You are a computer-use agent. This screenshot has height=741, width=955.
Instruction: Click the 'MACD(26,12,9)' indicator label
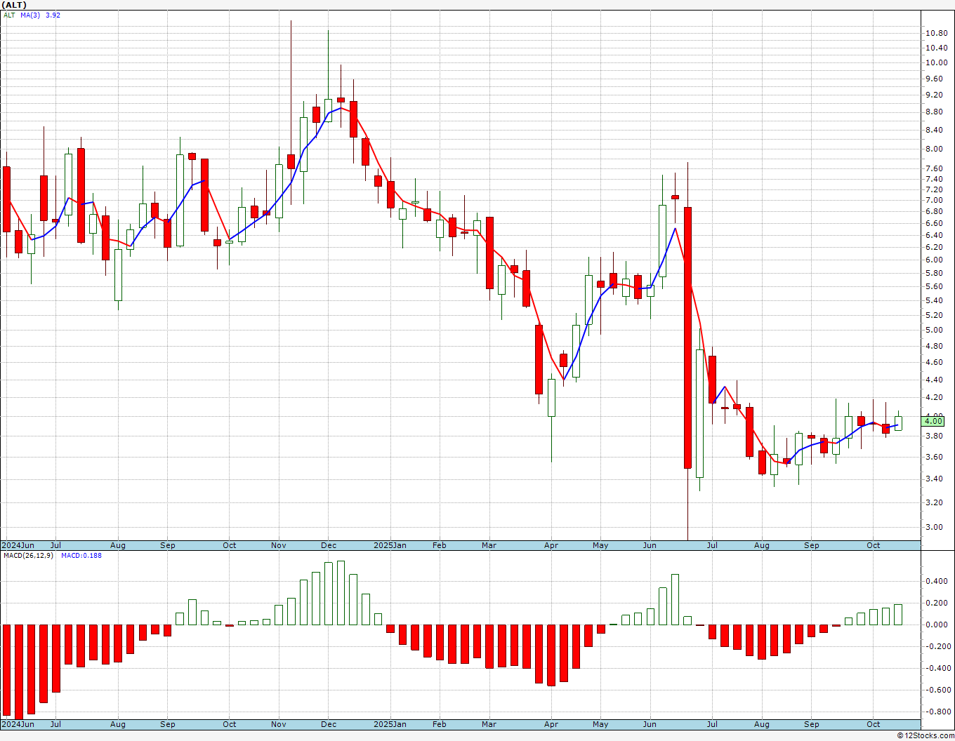point(28,556)
